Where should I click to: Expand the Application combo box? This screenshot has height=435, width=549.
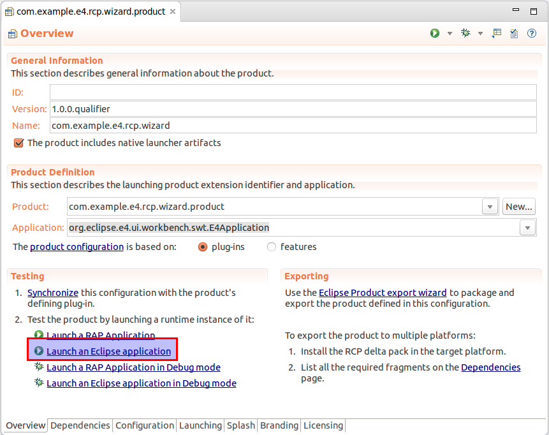[x=527, y=228]
